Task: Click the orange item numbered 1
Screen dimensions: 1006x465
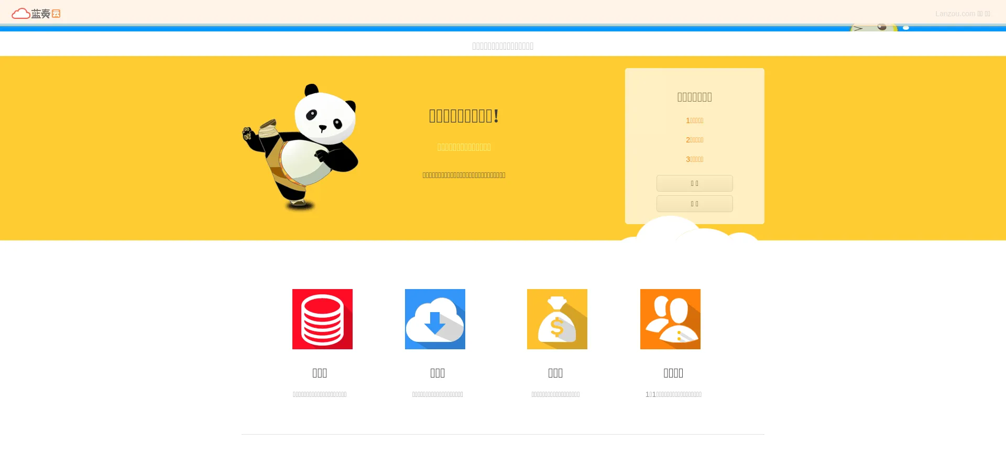Action: click(695, 120)
